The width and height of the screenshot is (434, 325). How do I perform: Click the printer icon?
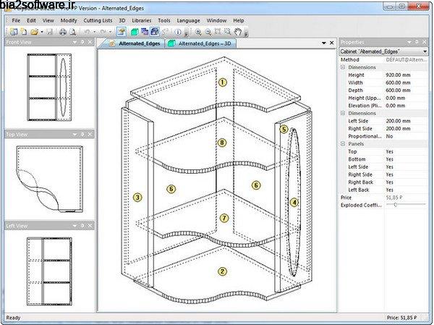[63, 32]
